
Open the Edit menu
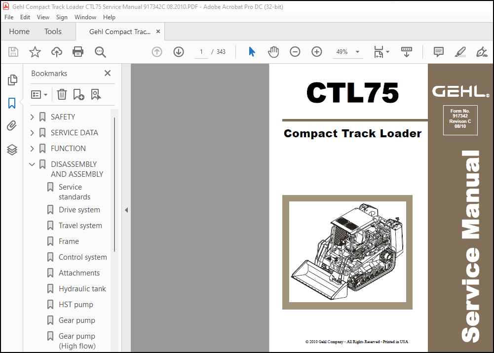[25, 17]
